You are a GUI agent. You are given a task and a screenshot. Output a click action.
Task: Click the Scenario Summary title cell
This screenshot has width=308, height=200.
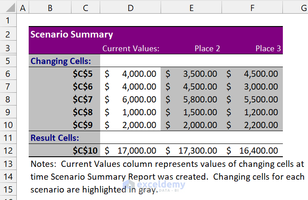pos(71,34)
